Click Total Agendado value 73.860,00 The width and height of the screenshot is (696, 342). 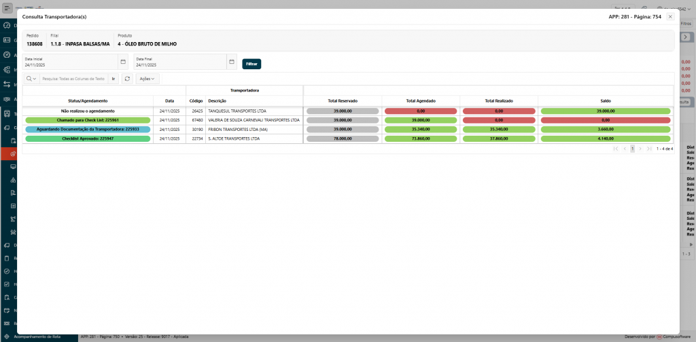[421, 138]
